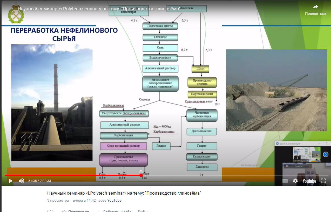Click the 'Декомпозиция' box
The height and width of the screenshot is (212, 331).
click(202, 131)
